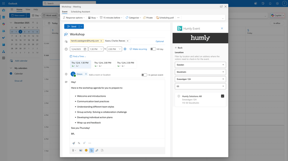The width and height of the screenshot is (288, 161).
Task: Open the 03 floor dropdown
Action: 200,86
